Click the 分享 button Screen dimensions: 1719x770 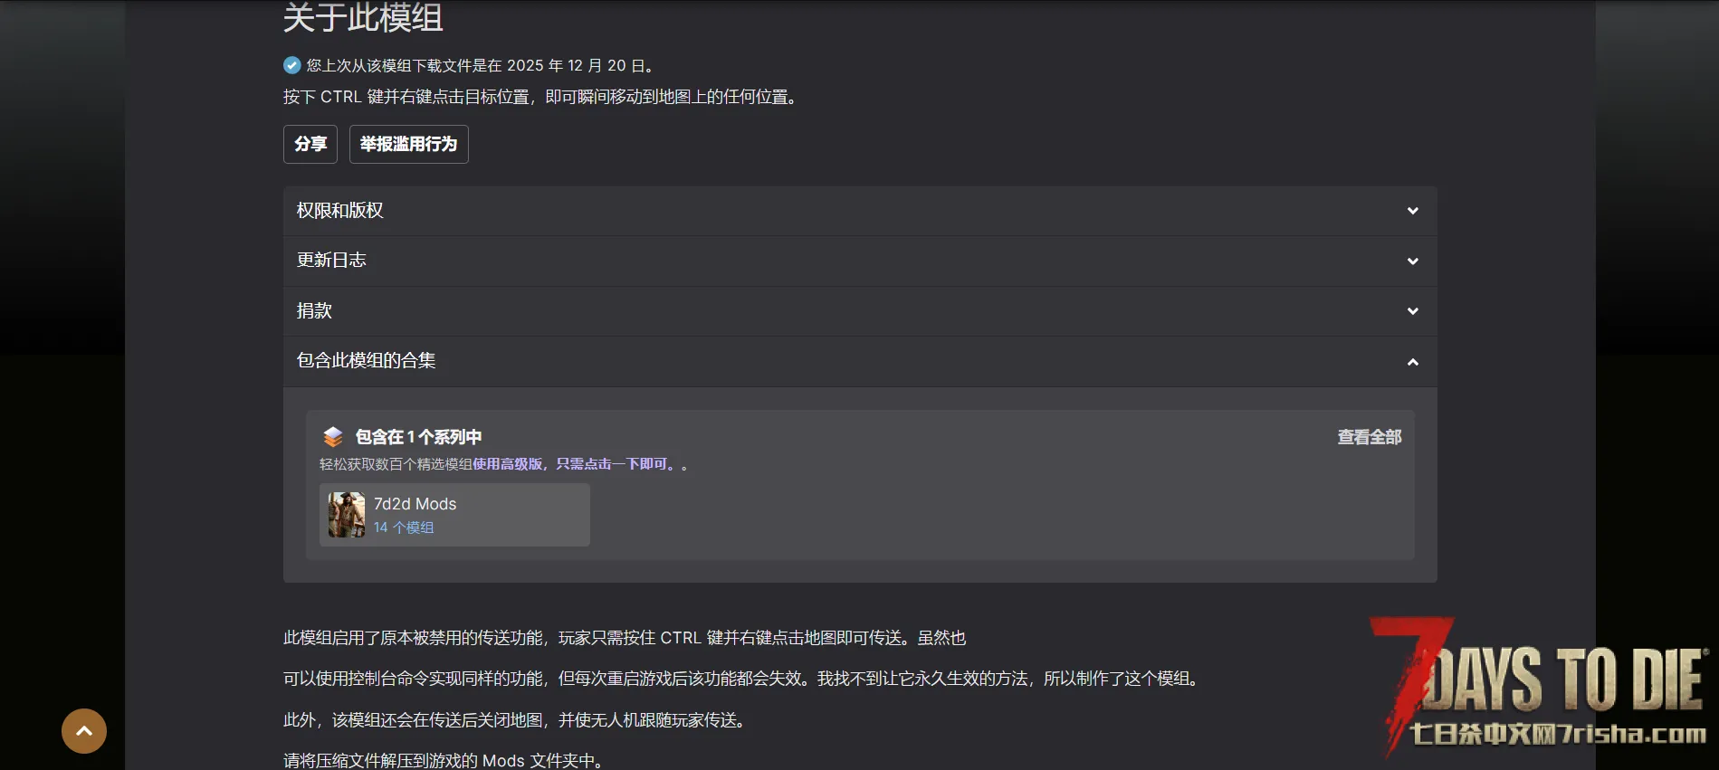[x=310, y=144]
